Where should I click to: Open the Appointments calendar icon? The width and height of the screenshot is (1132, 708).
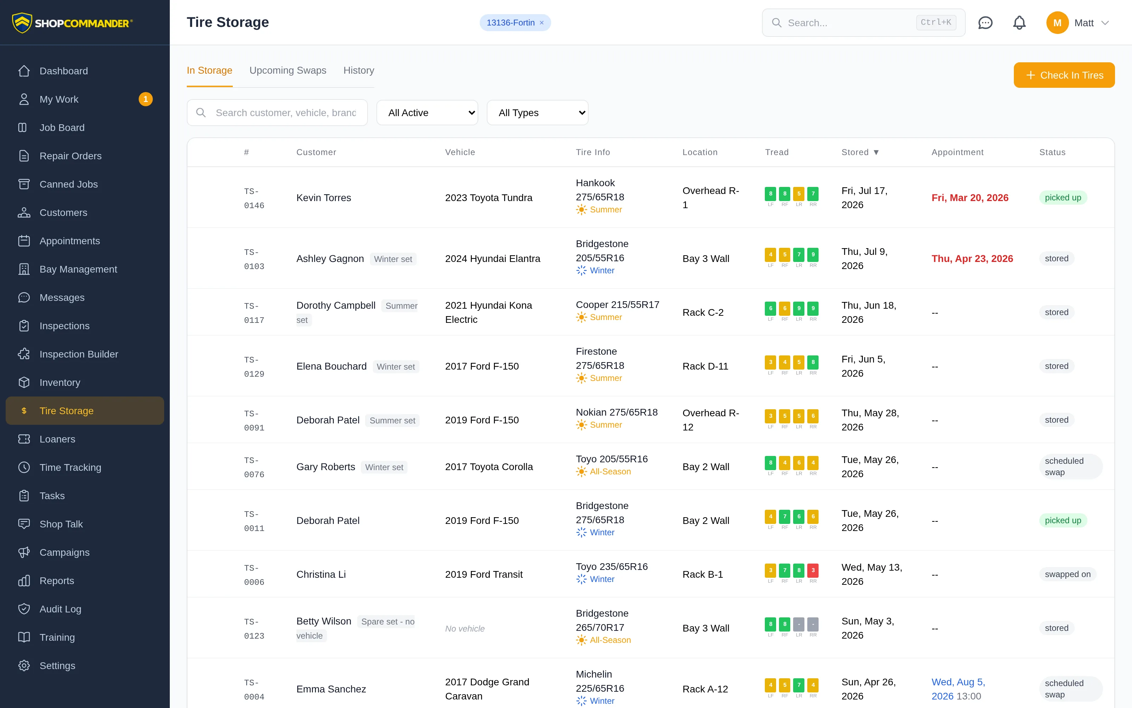24,241
